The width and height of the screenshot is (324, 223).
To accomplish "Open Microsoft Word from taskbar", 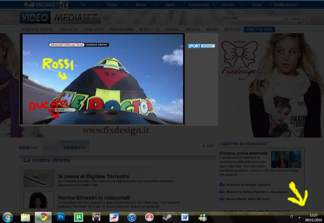I will tap(185, 217).
